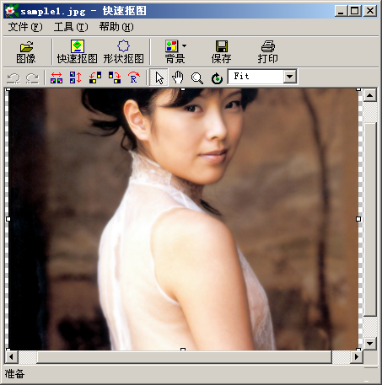This screenshot has height=385, width=382.
Task: Rotate the image counterclockwise
Action: [x=95, y=78]
